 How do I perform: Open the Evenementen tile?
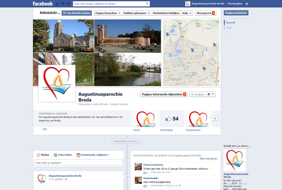click(198, 119)
